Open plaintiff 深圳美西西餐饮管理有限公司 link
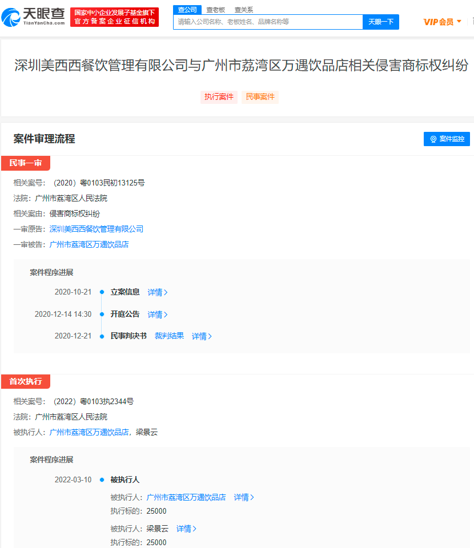 click(x=96, y=229)
